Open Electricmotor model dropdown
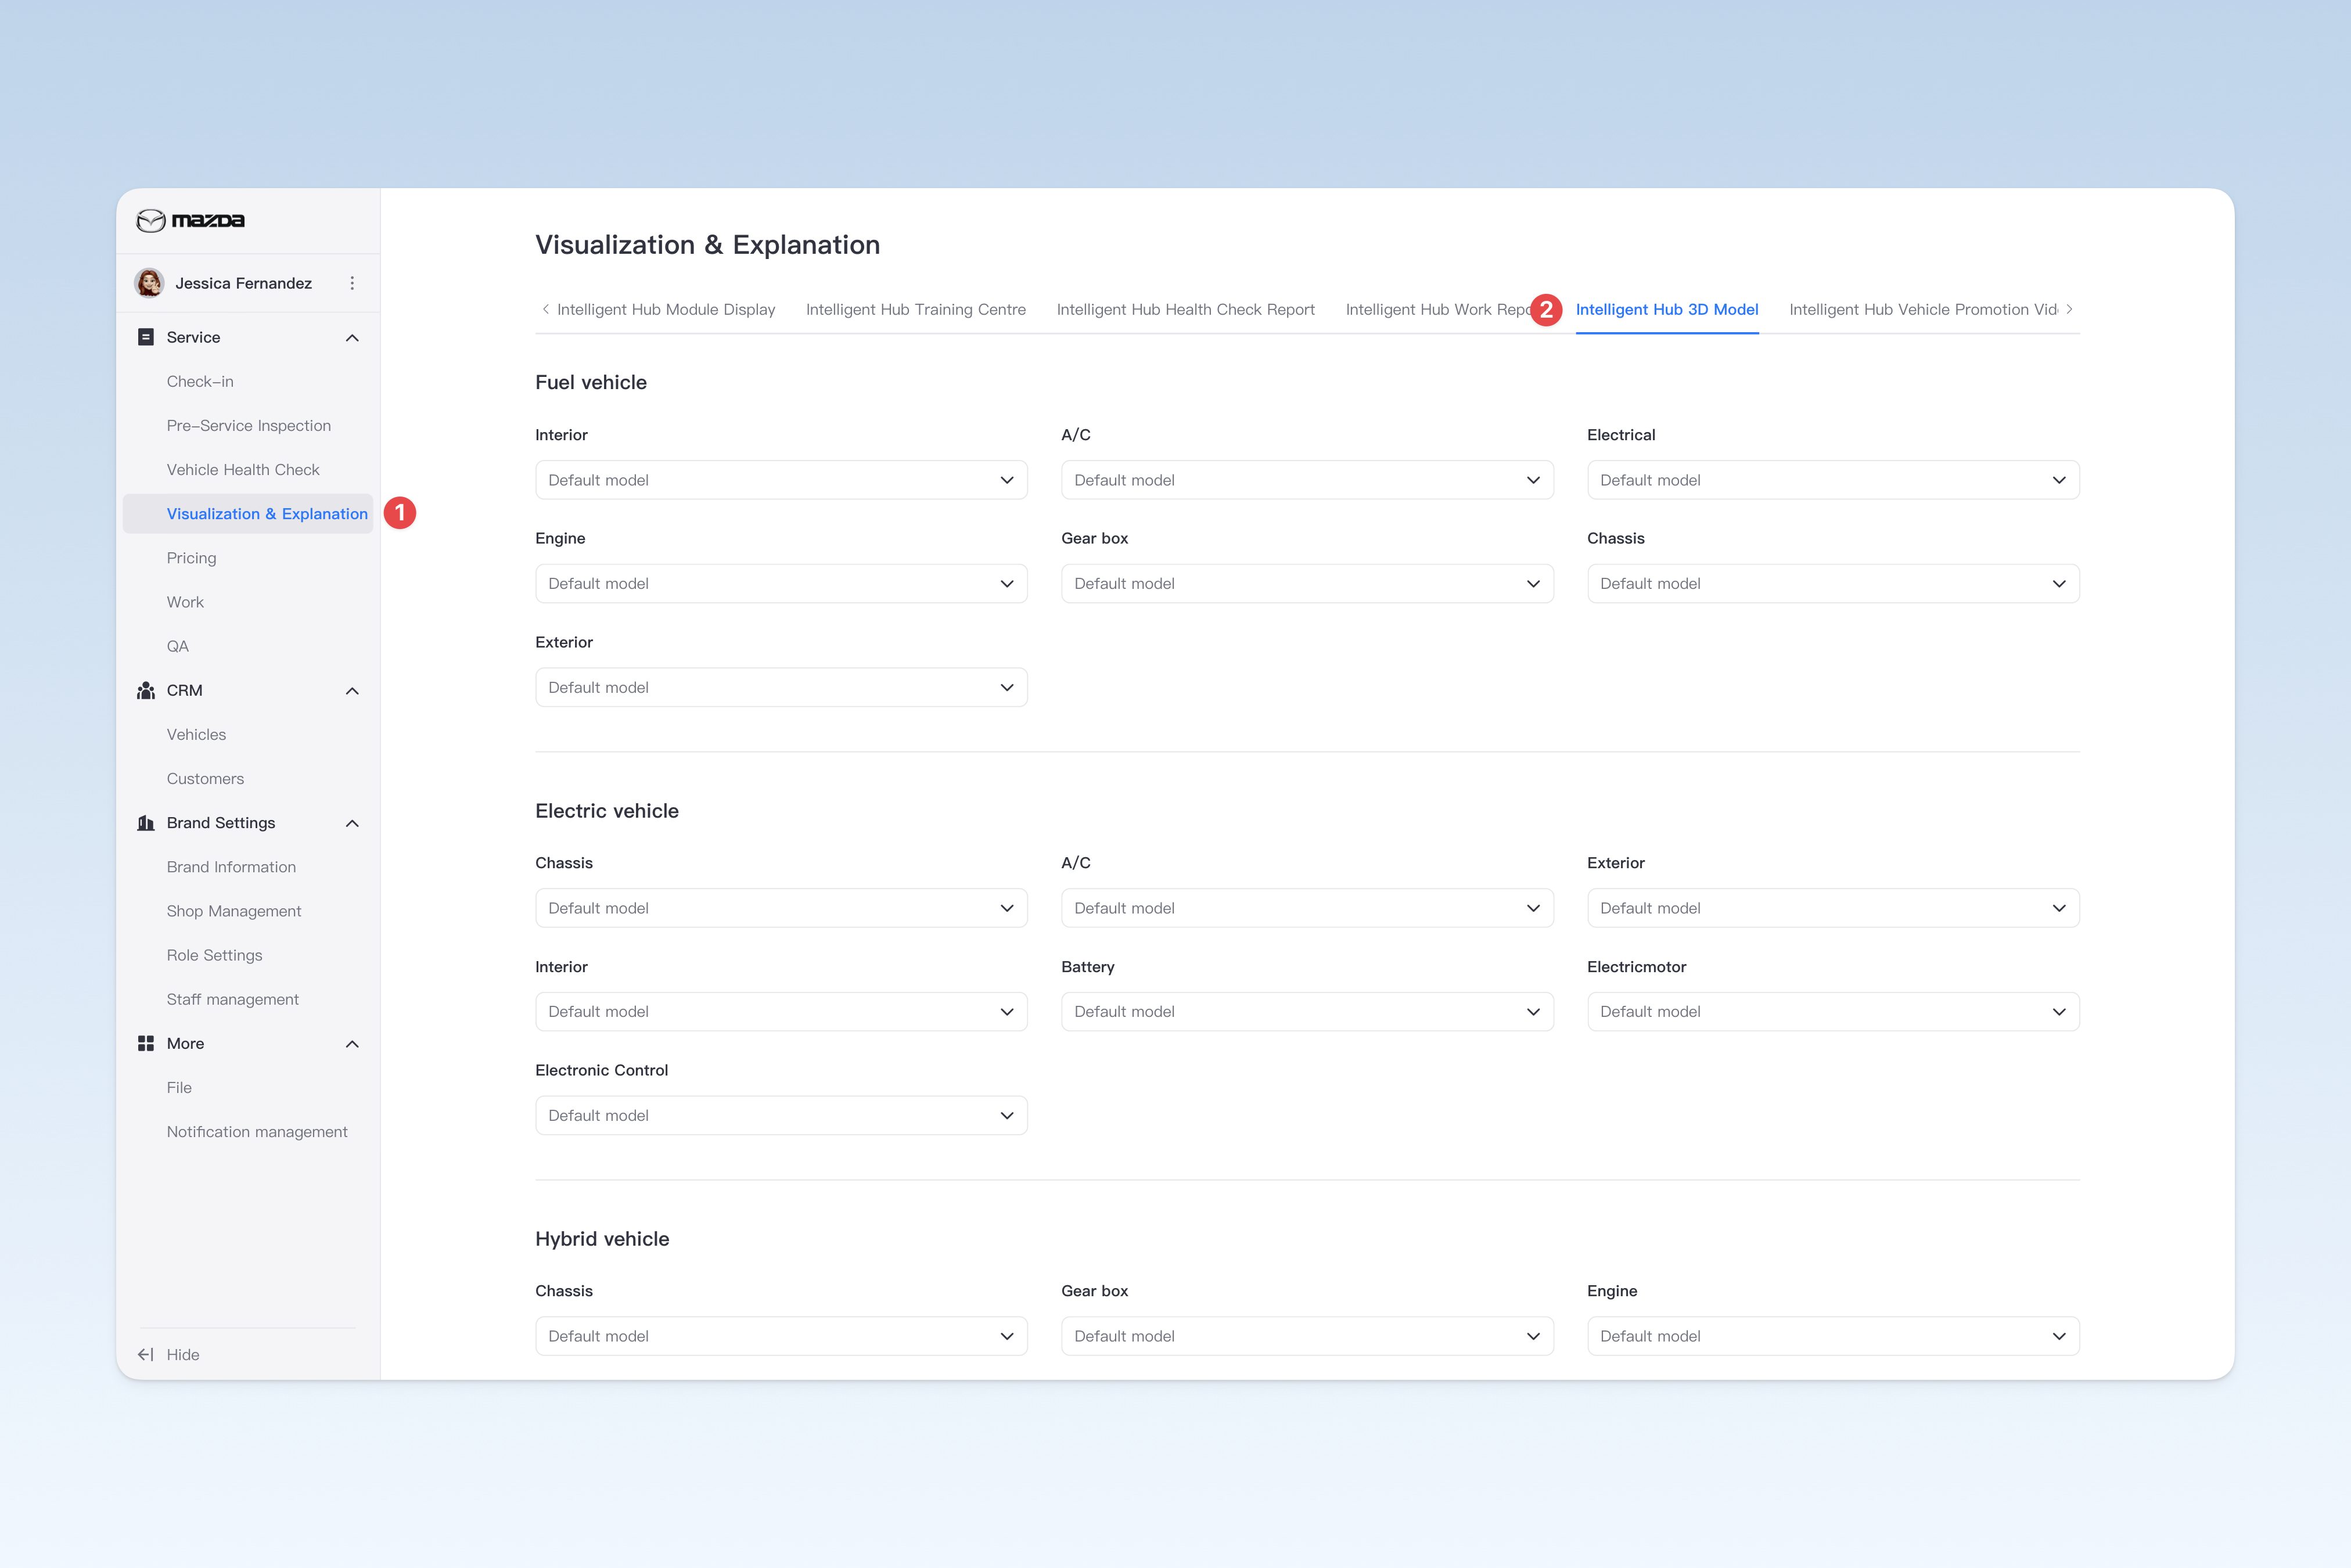Viewport: 2351px width, 1568px height. coord(1833,1011)
